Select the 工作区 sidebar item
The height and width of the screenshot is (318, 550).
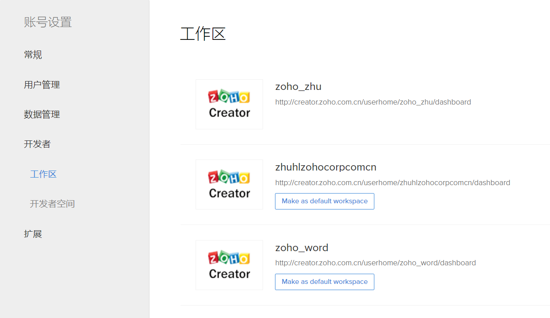tap(43, 174)
